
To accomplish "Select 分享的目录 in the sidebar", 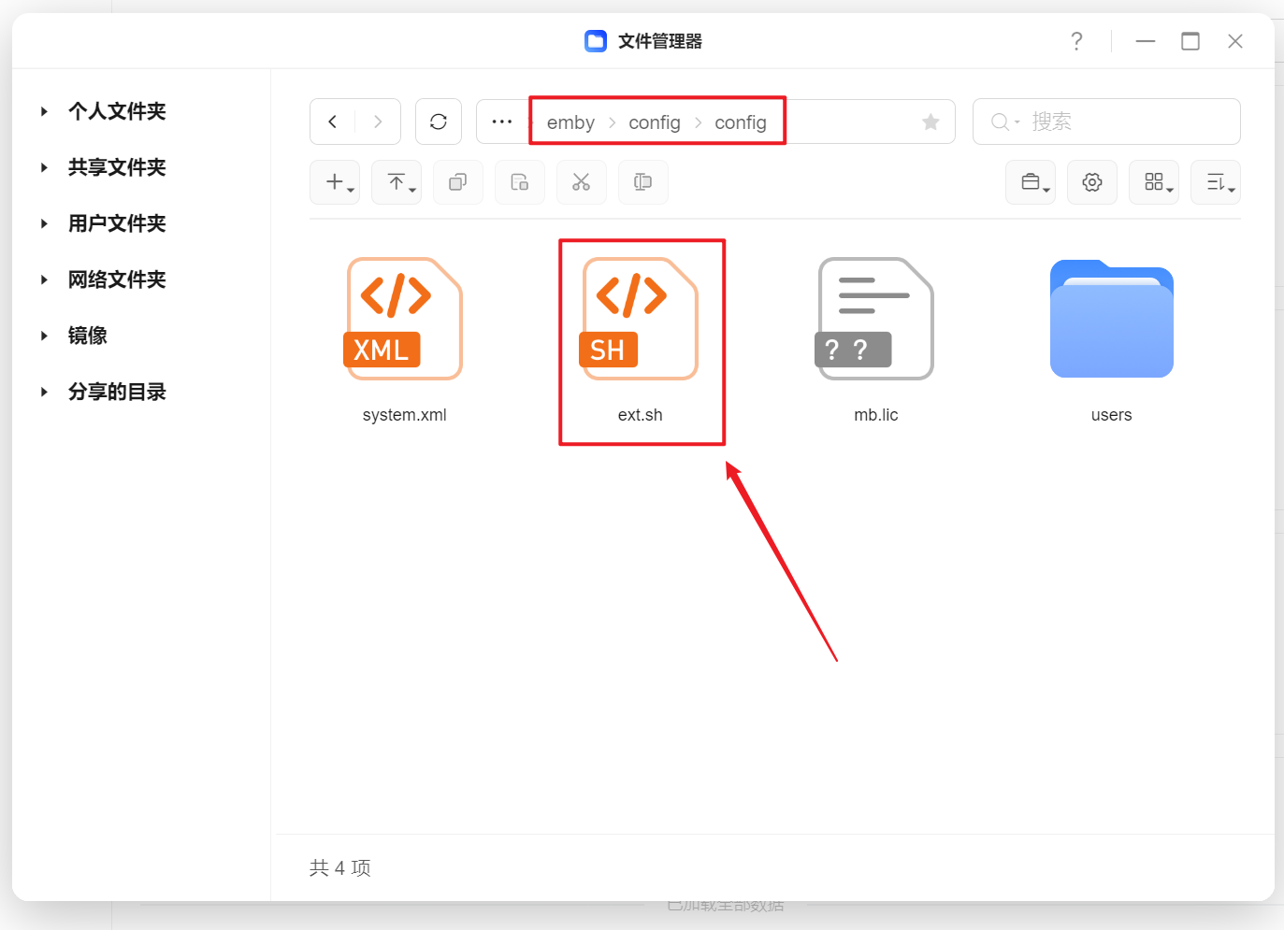I will [117, 392].
